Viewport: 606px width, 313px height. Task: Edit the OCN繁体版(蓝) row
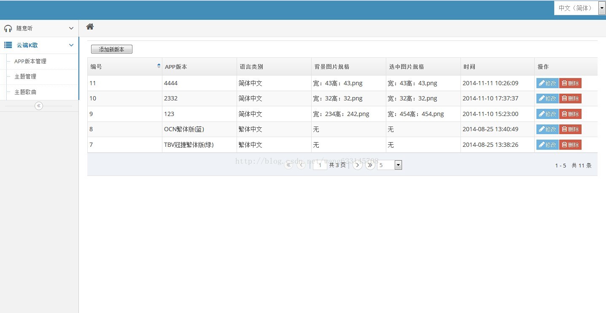click(547, 129)
